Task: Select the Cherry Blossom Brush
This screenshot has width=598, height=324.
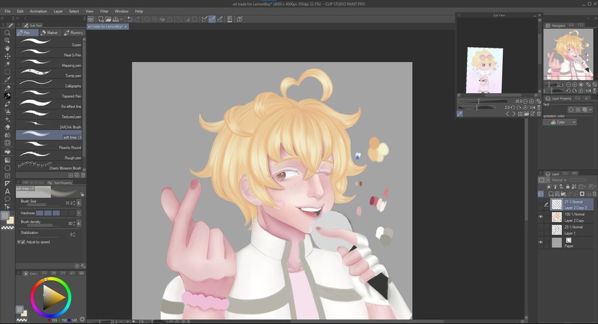Action: pos(49,166)
